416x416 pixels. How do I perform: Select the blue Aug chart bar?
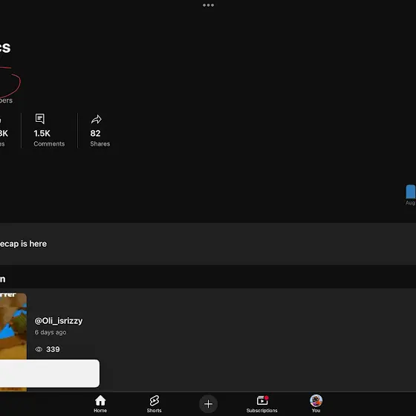[x=411, y=192]
